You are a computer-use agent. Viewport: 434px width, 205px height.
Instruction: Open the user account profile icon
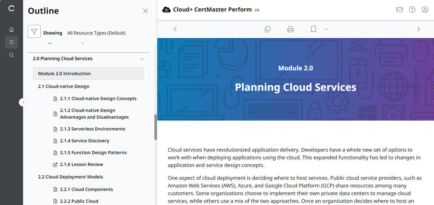(x=425, y=10)
